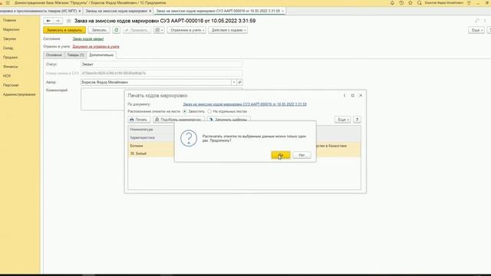The image size is (491, 276).
Task: Open the history clock icon
Action: pyautogui.click(x=401, y=3)
